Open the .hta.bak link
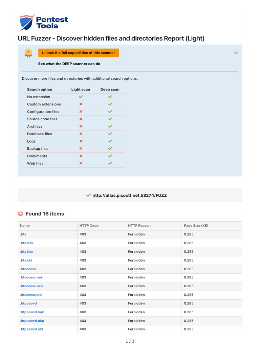Image resolution: width=260 pixels, height=346 pixels. [26, 243]
